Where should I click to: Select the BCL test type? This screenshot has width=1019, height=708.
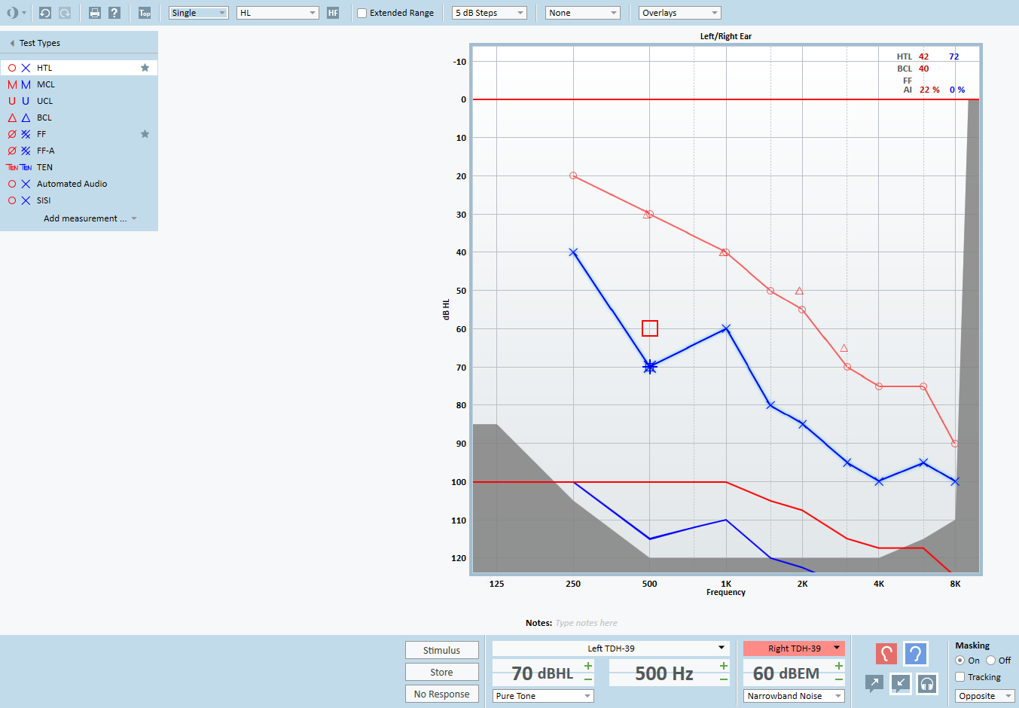tap(44, 117)
